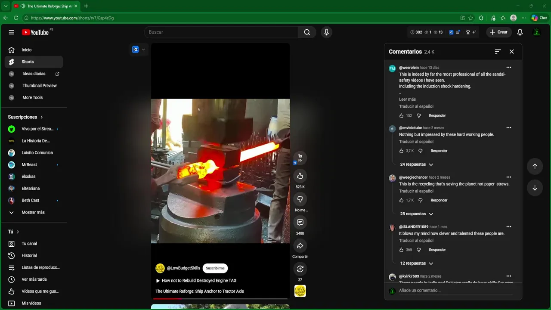The width and height of the screenshot is (551, 310).
Task: Reload the page with refresh icon
Action: [16, 18]
